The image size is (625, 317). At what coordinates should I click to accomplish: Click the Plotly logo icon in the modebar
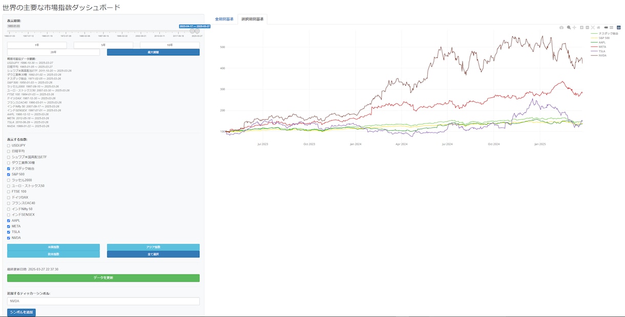coord(618,27)
